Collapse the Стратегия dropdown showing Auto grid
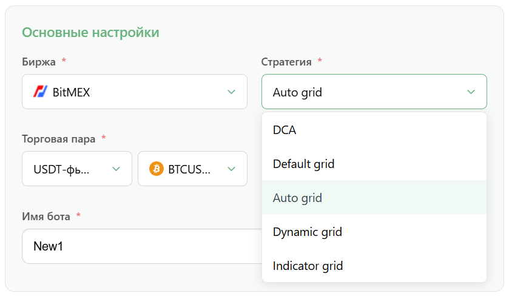The height and width of the screenshot is (296, 509). (x=374, y=92)
